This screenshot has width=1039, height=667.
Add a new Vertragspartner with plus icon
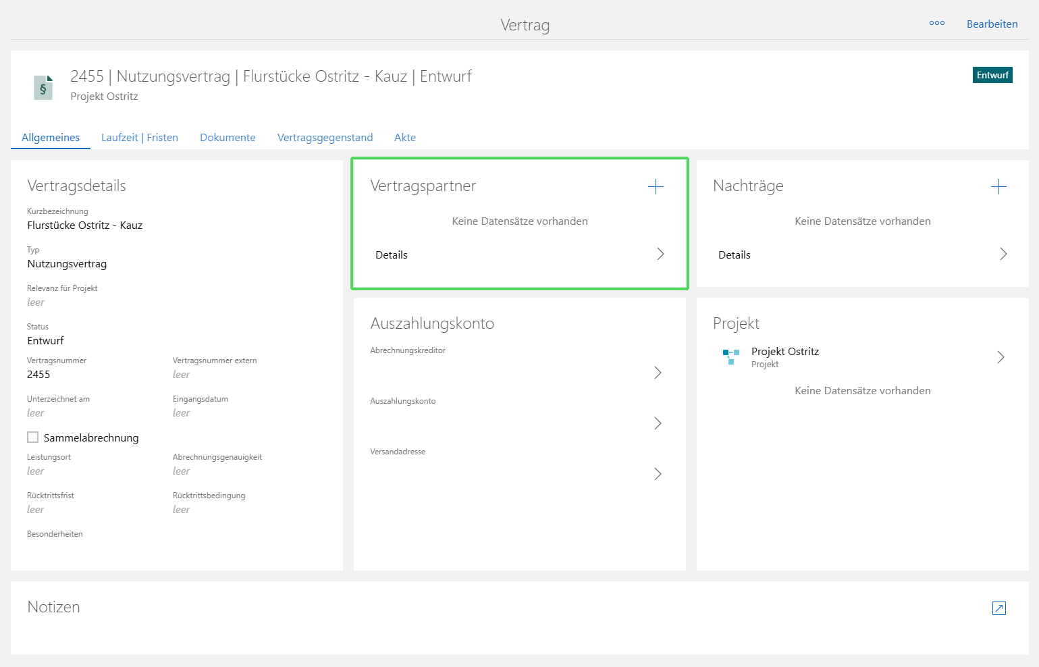[x=656, y=187]
